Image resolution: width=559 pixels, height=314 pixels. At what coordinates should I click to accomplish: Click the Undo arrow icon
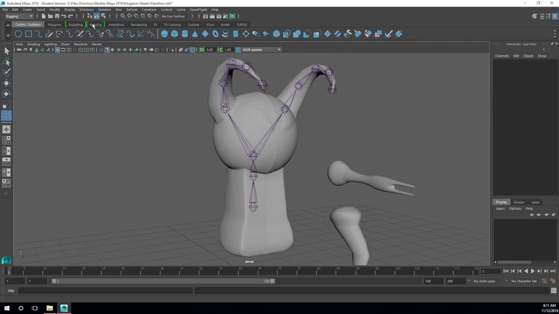[x=64, y=16]
